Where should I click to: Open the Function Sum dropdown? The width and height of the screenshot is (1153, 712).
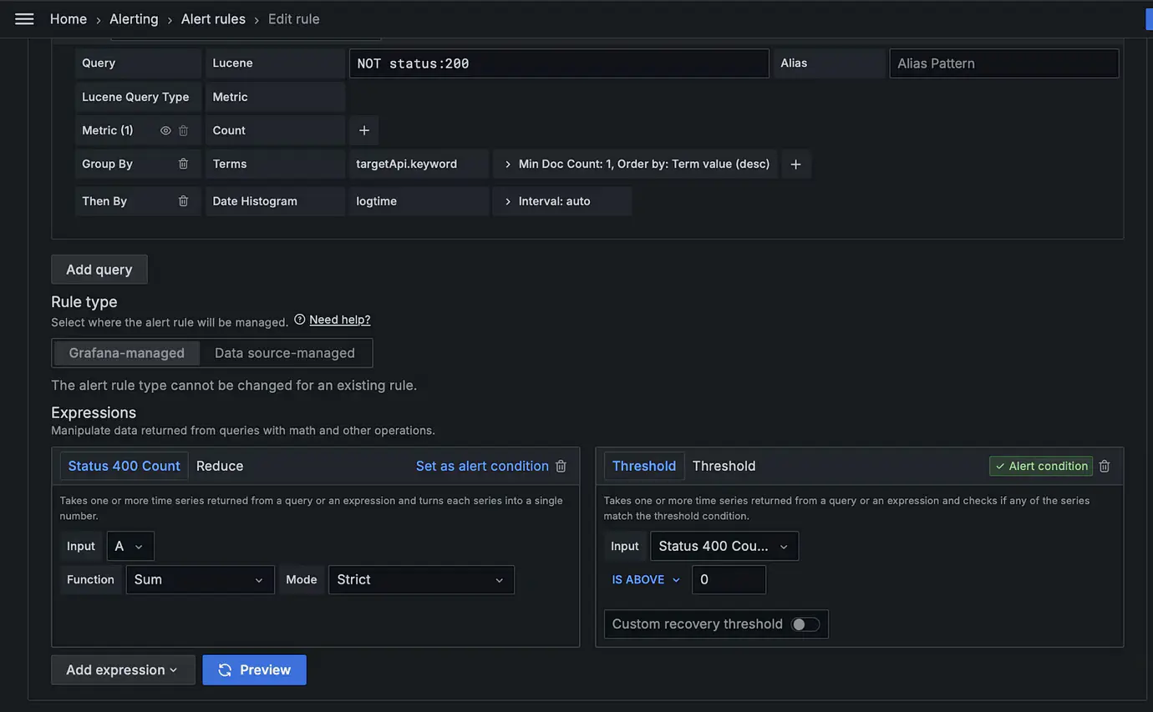tap(201, 580)
